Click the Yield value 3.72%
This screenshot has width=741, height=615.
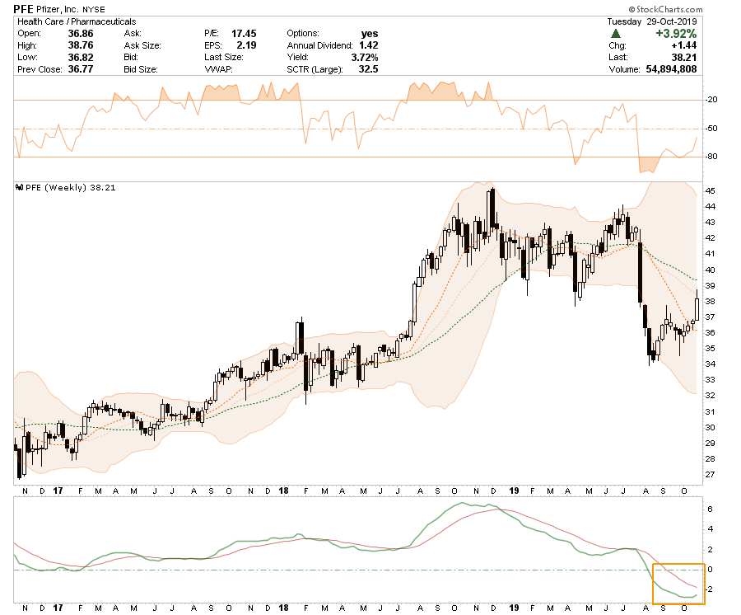tap(365, 57)
